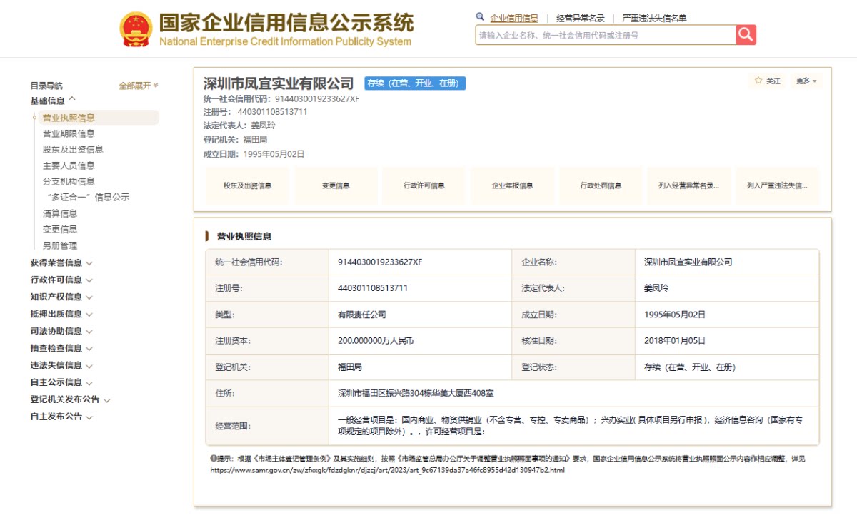Click the 股东及出资信息 card button
The height and width of the screenshot is (515, 857).
[x=247, y=186]
